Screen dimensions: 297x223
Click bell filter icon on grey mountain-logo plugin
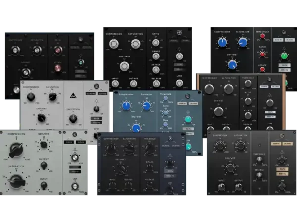[96, 102]
